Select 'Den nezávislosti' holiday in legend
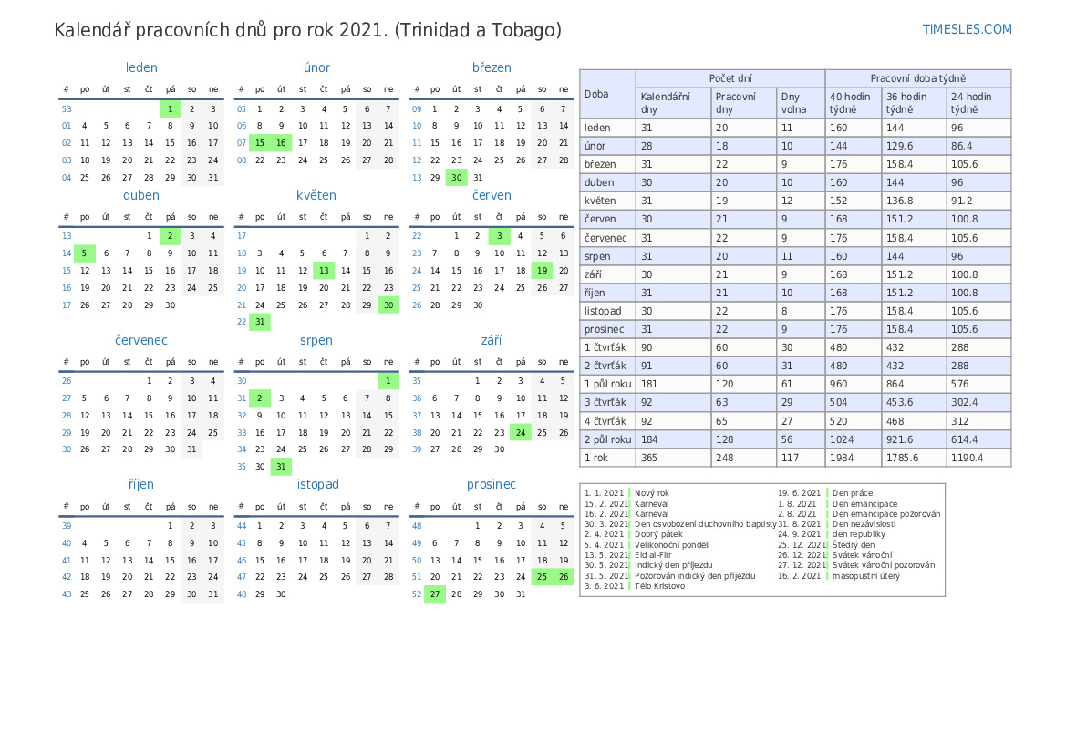This screenshot has width=1066, height=754. point(864,524)
